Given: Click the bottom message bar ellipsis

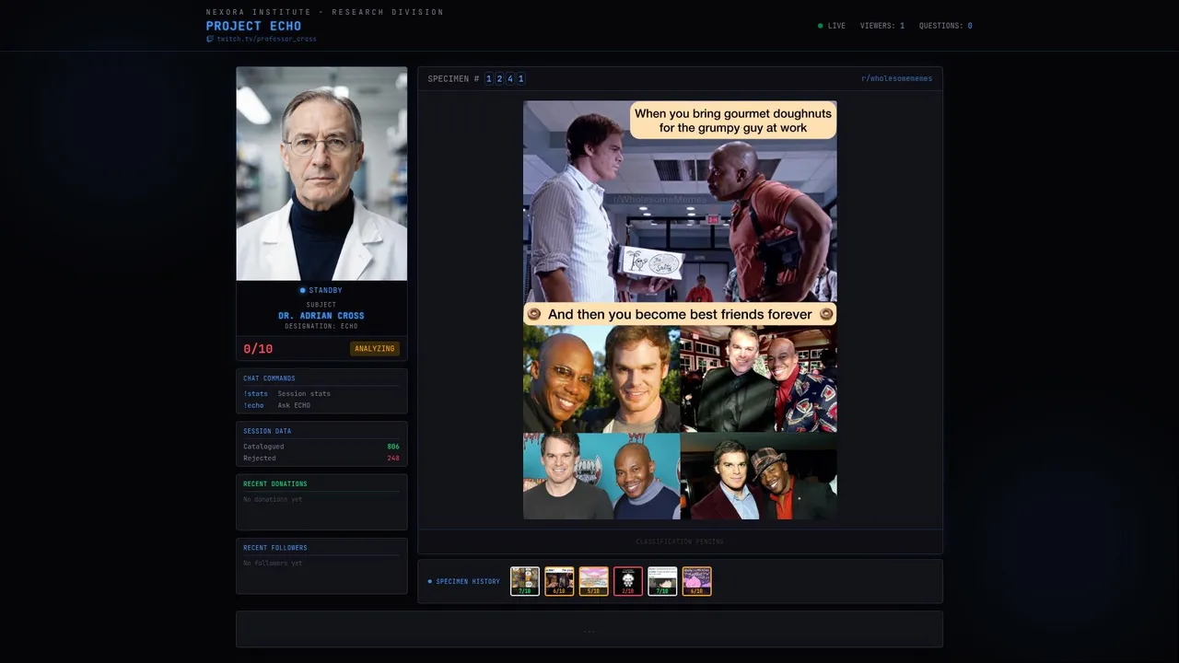Looking at the screenshot, I should click(x=589, y=630).
